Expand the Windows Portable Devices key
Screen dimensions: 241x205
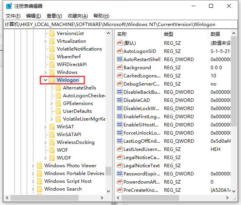33,173
